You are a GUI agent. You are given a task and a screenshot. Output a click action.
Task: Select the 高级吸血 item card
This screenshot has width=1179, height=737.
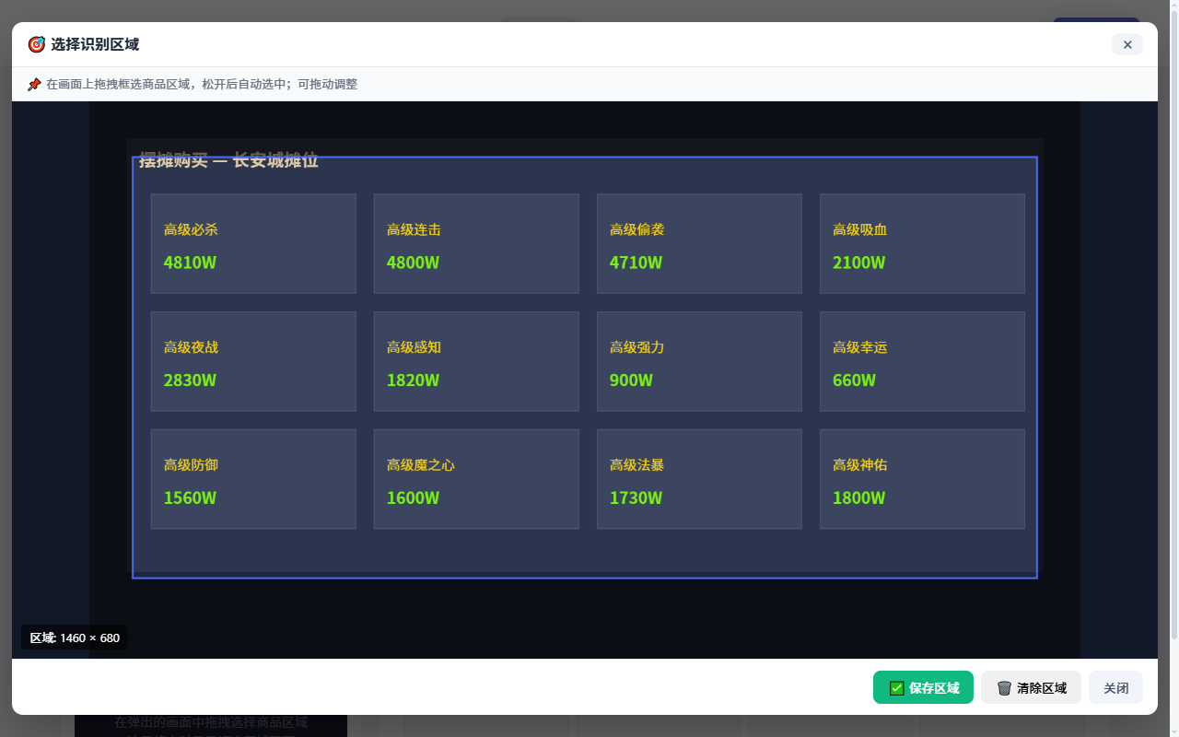point(922,243)
